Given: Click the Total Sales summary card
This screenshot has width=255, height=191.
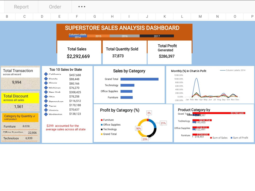Looking at the screenshot, I should (x=79, y=52).
